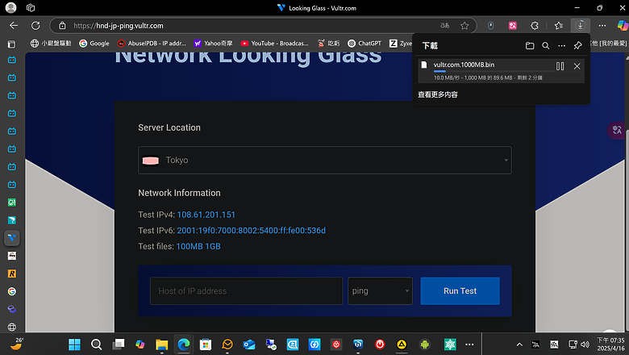Select the Vultr tab in the vertical sidebar
The image size is (629, 355).
coord(11,238)
